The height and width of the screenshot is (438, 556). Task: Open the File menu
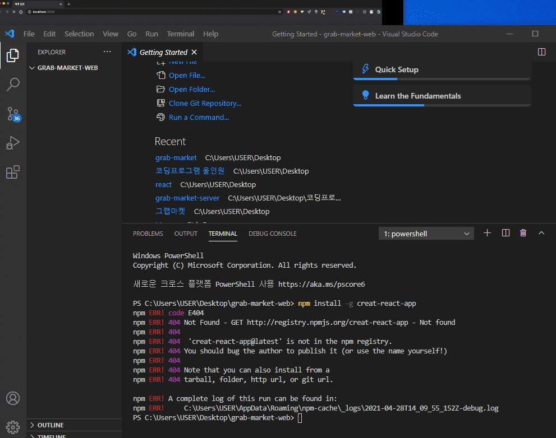click(29, 34)
